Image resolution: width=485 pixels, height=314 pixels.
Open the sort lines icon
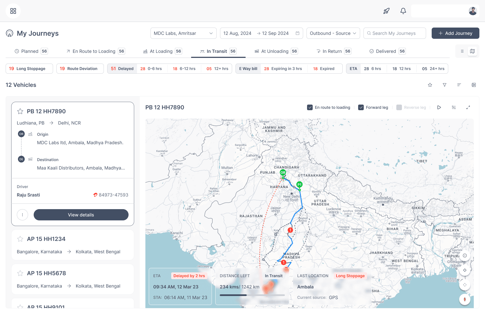click(459, 85)
